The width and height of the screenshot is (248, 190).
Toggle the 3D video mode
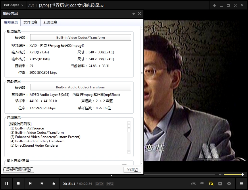(x=202, y=183)
